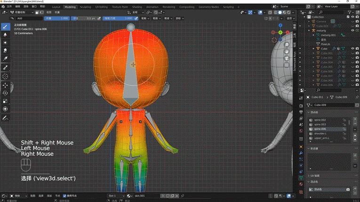Hide the Cube object in the outliner
Viewport: 360px width, 202px height.
coord(353,48)
